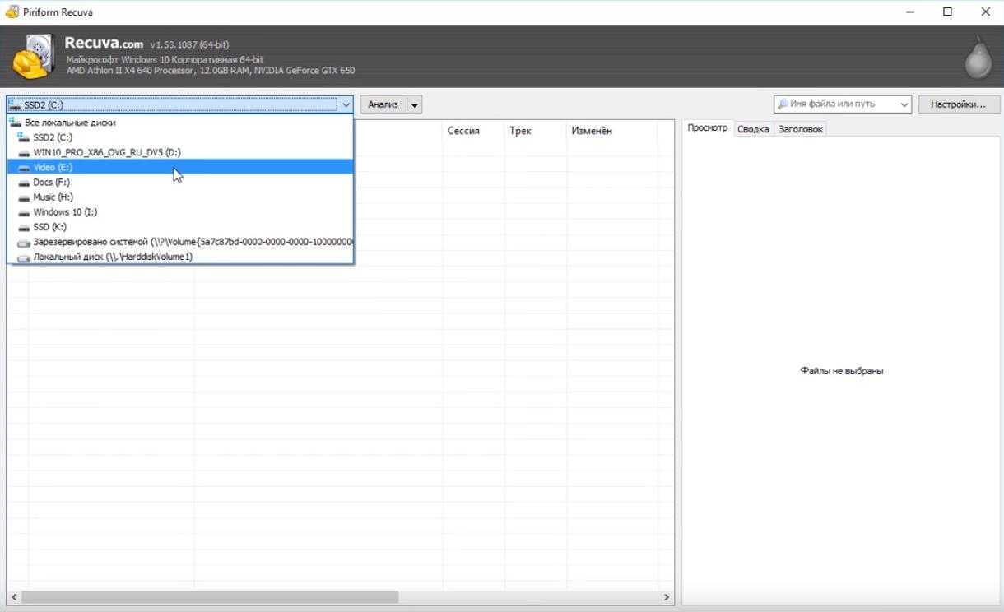The width and height of the screenshot is (1004, 612).
Task: Click the Recuva title bar app icon
Action: coord(12,12)
